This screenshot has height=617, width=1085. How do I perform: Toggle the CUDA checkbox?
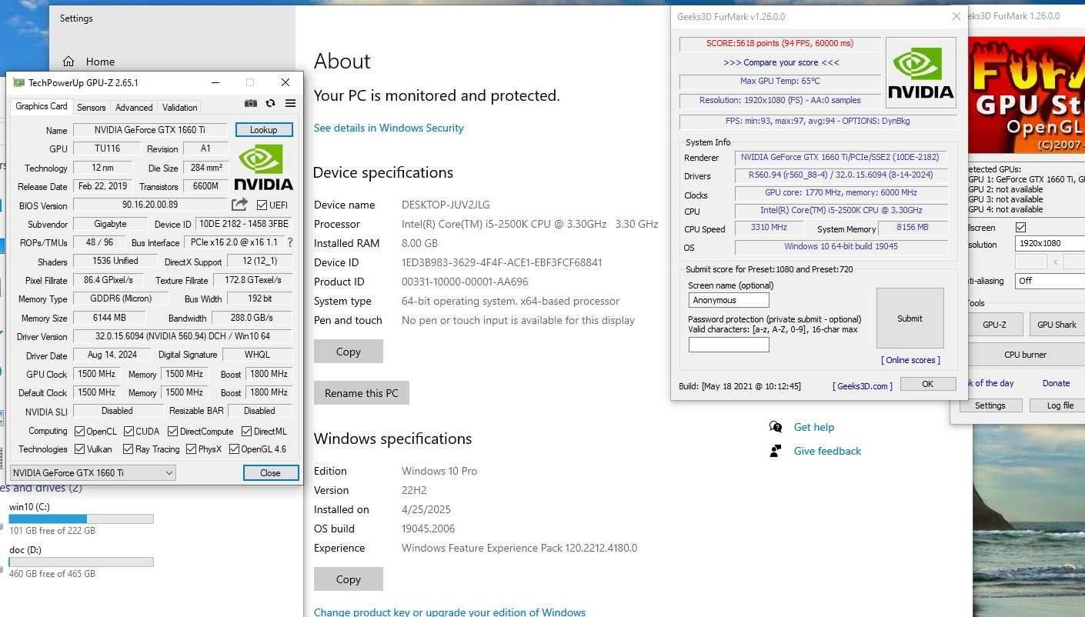coord(129,432)
